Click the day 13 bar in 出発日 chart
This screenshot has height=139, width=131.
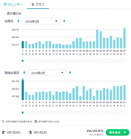(x=63, y=46)
